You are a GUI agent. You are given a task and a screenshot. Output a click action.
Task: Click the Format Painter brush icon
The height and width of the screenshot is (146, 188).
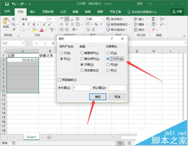(x=14, y=30)
